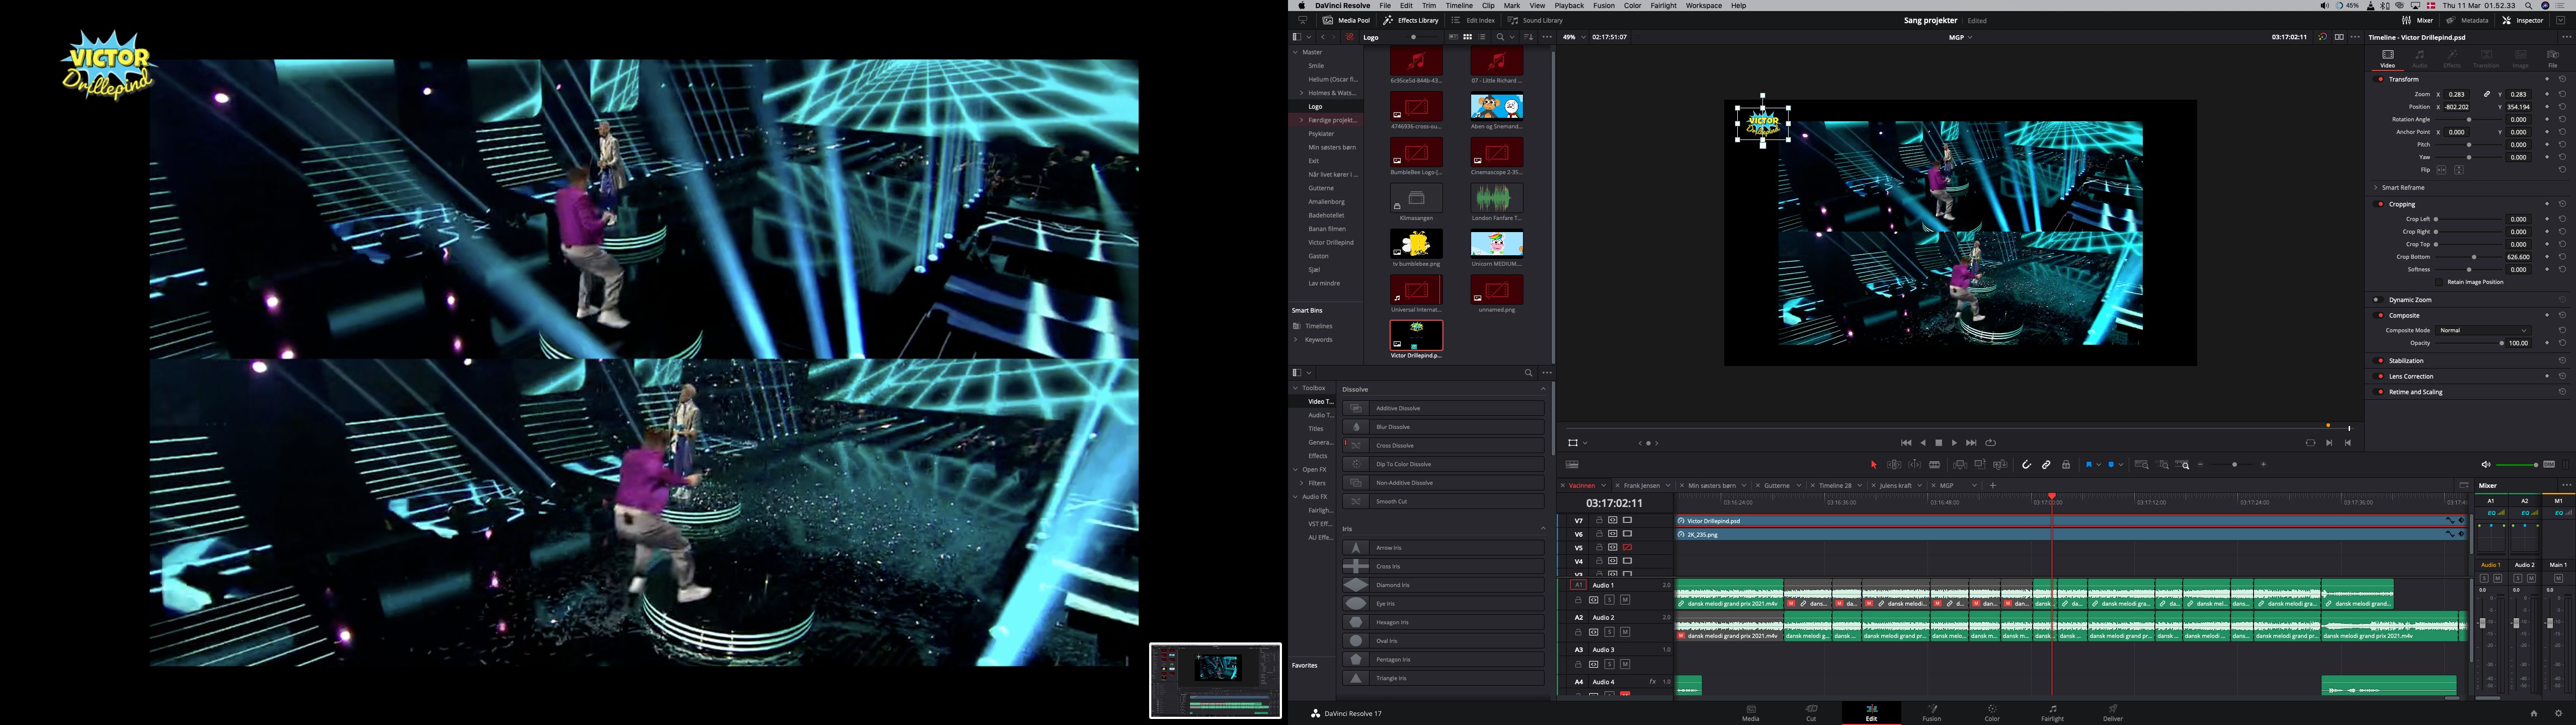Open the Composite Mode dropdown
The image size is (2576, 725).
(2483, 330)
